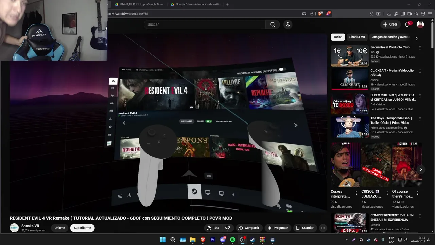Image resolution: width=435 pixels, height=245 pixels.
Task: Show next category chips arrow
Action: coord(416,38)
